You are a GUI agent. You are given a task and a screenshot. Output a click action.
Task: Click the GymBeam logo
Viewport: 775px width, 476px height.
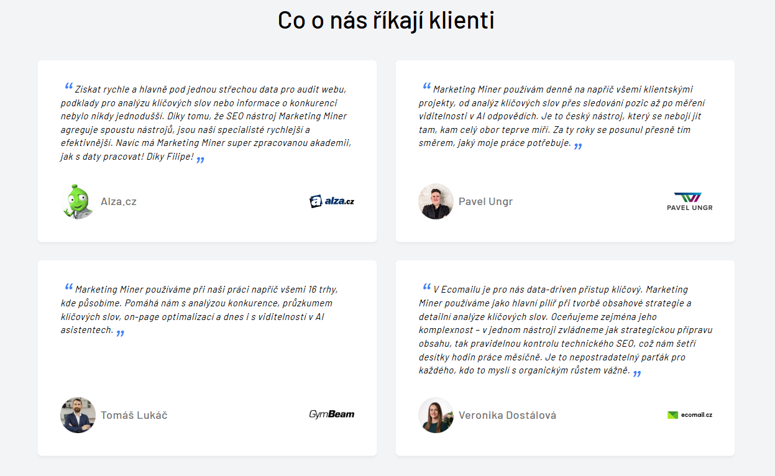[332, 414]
